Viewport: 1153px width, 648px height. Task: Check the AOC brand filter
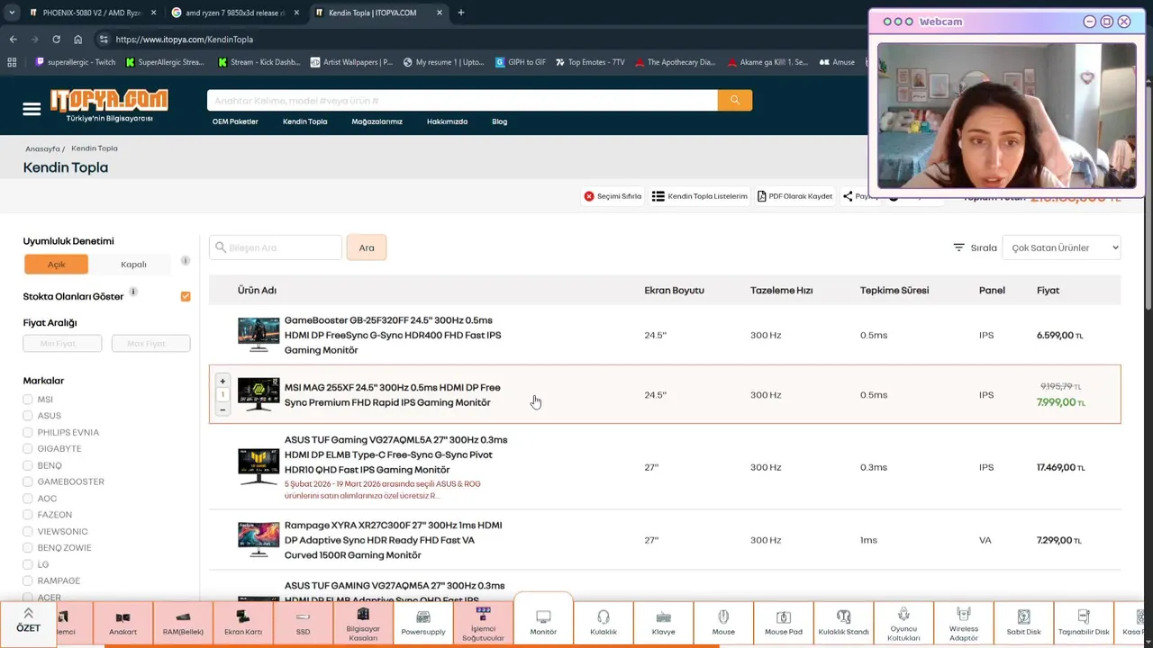pyautogui.click(x=28, y=499)
